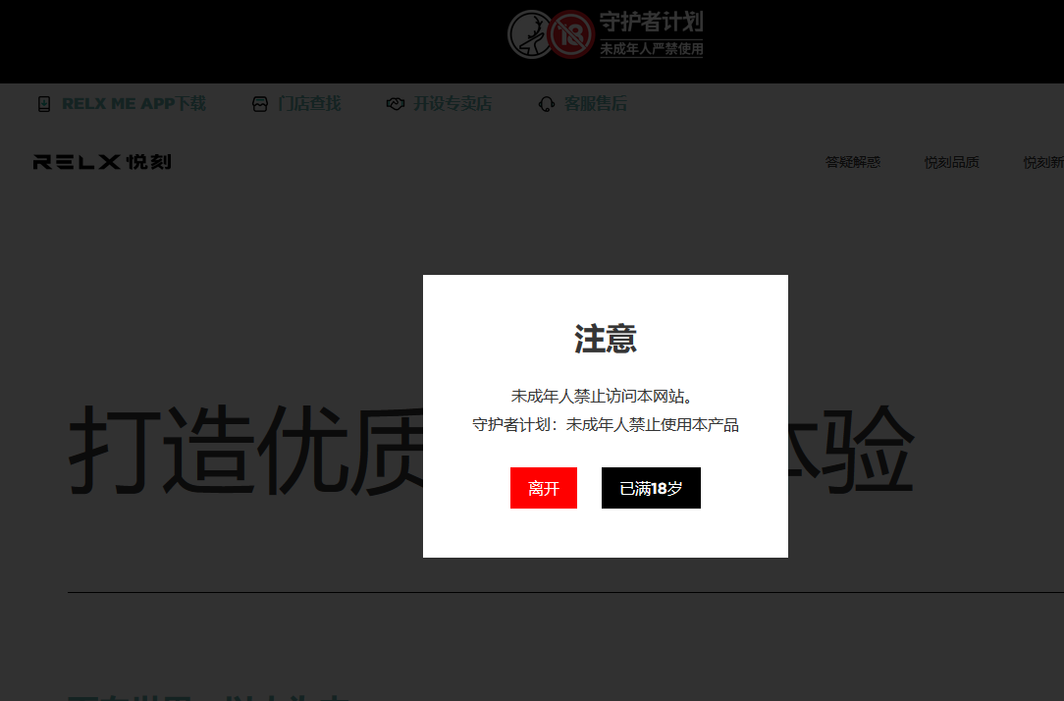Confirm age with the 已满18岁 button

[x=651, y=487]
